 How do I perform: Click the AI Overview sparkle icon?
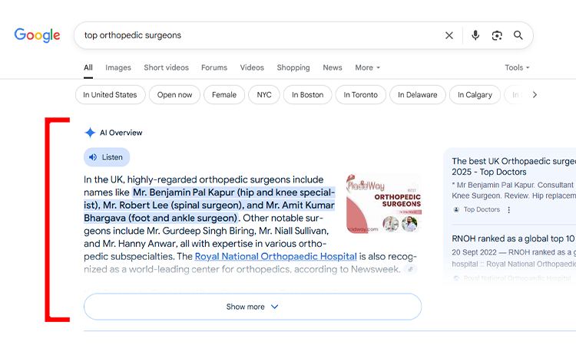(90, 133)
